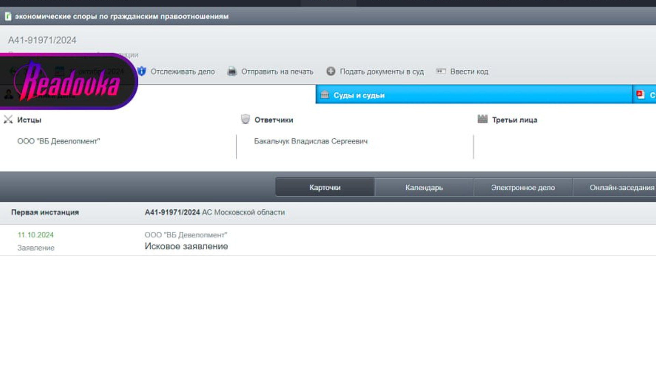Click Заявление label under date

tap(36, 248)
